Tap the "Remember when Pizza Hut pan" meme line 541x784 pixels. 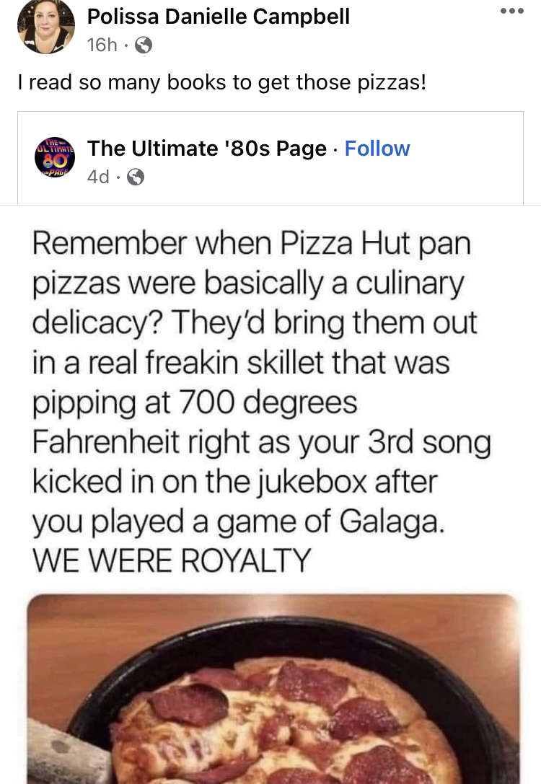pos(252,244)
